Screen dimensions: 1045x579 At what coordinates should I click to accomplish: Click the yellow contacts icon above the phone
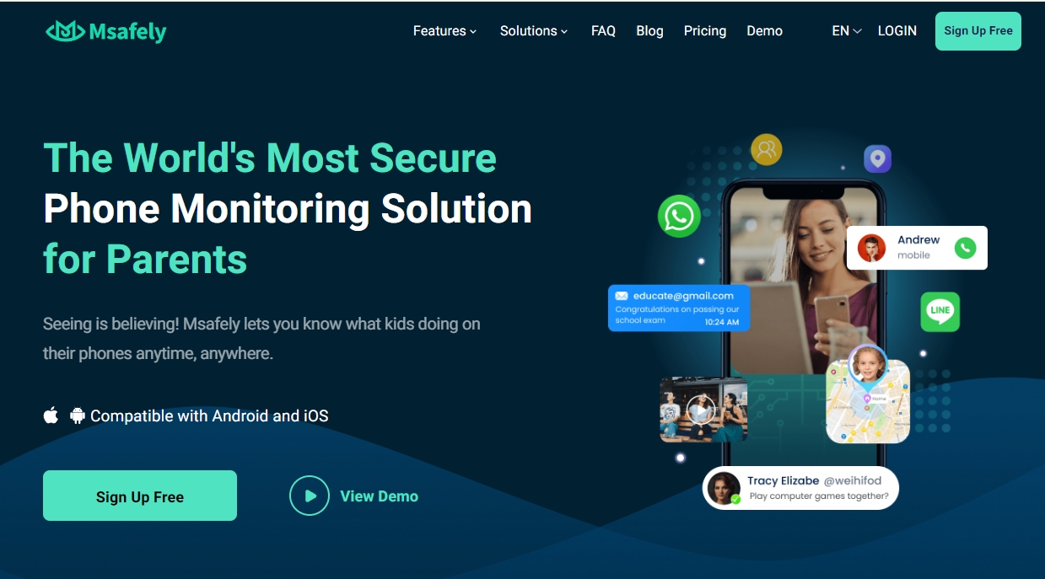point(766,150)
